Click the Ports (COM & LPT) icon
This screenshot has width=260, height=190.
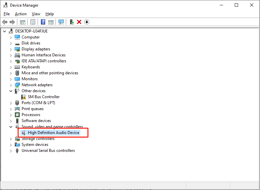(17, 103)
